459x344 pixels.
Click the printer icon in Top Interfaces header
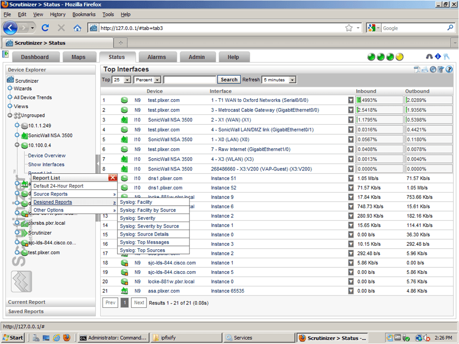tap(425, 70)
